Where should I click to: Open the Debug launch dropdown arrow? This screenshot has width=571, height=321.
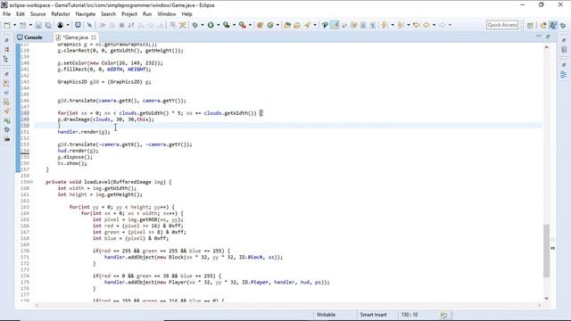(x=203, y=25)
